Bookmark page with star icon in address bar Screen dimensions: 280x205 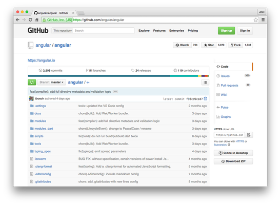click(x=256, y=20)
